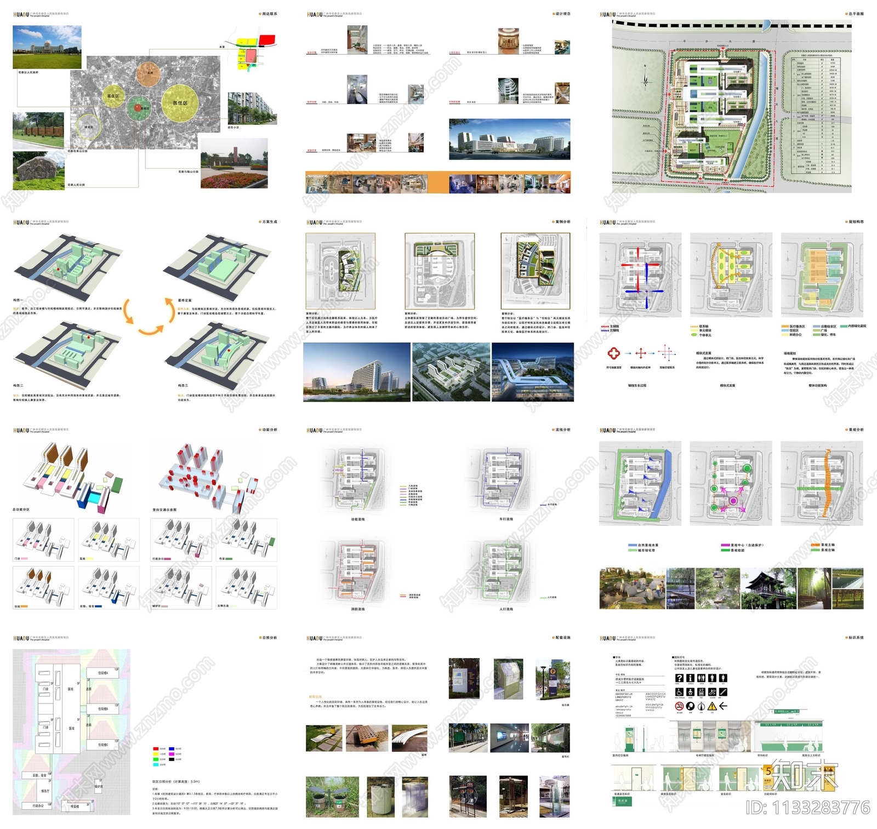Screen dimensions: 877x829
Task: Click the '整体功能架构' caption
Action: pyautogui.click(x=818, y=385)
